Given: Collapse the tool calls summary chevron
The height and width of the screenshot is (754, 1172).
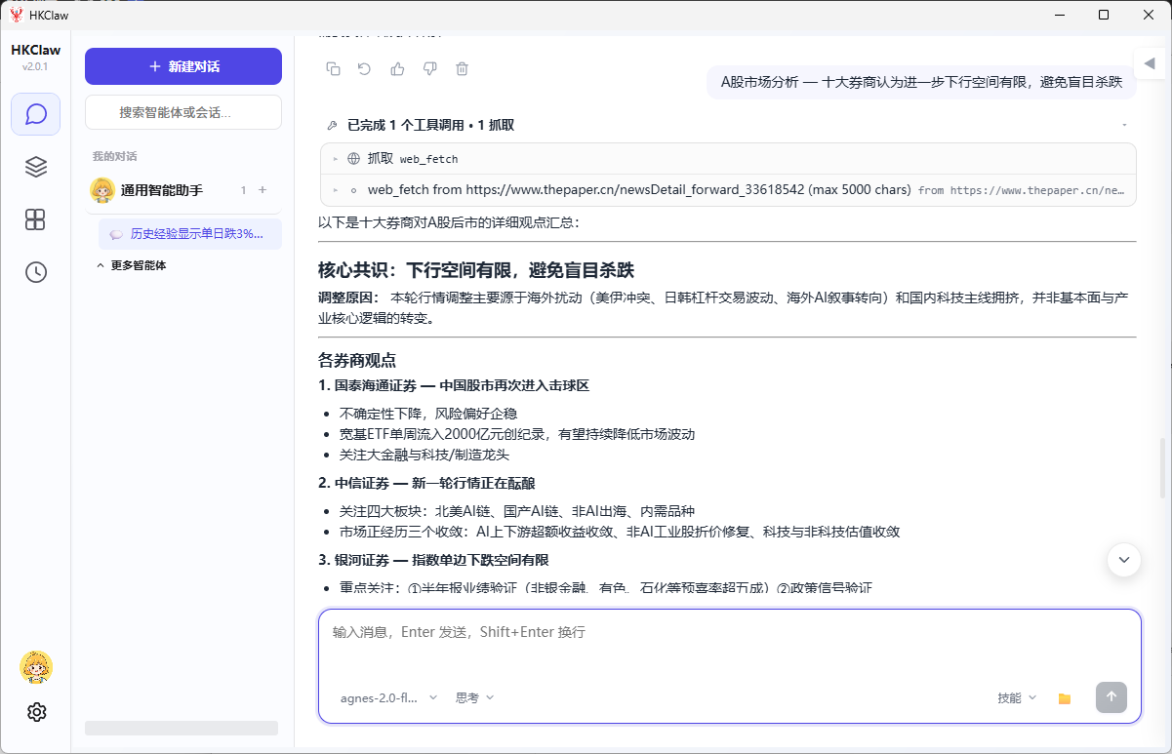Looking at the screenshot, I should point(1124,126).
